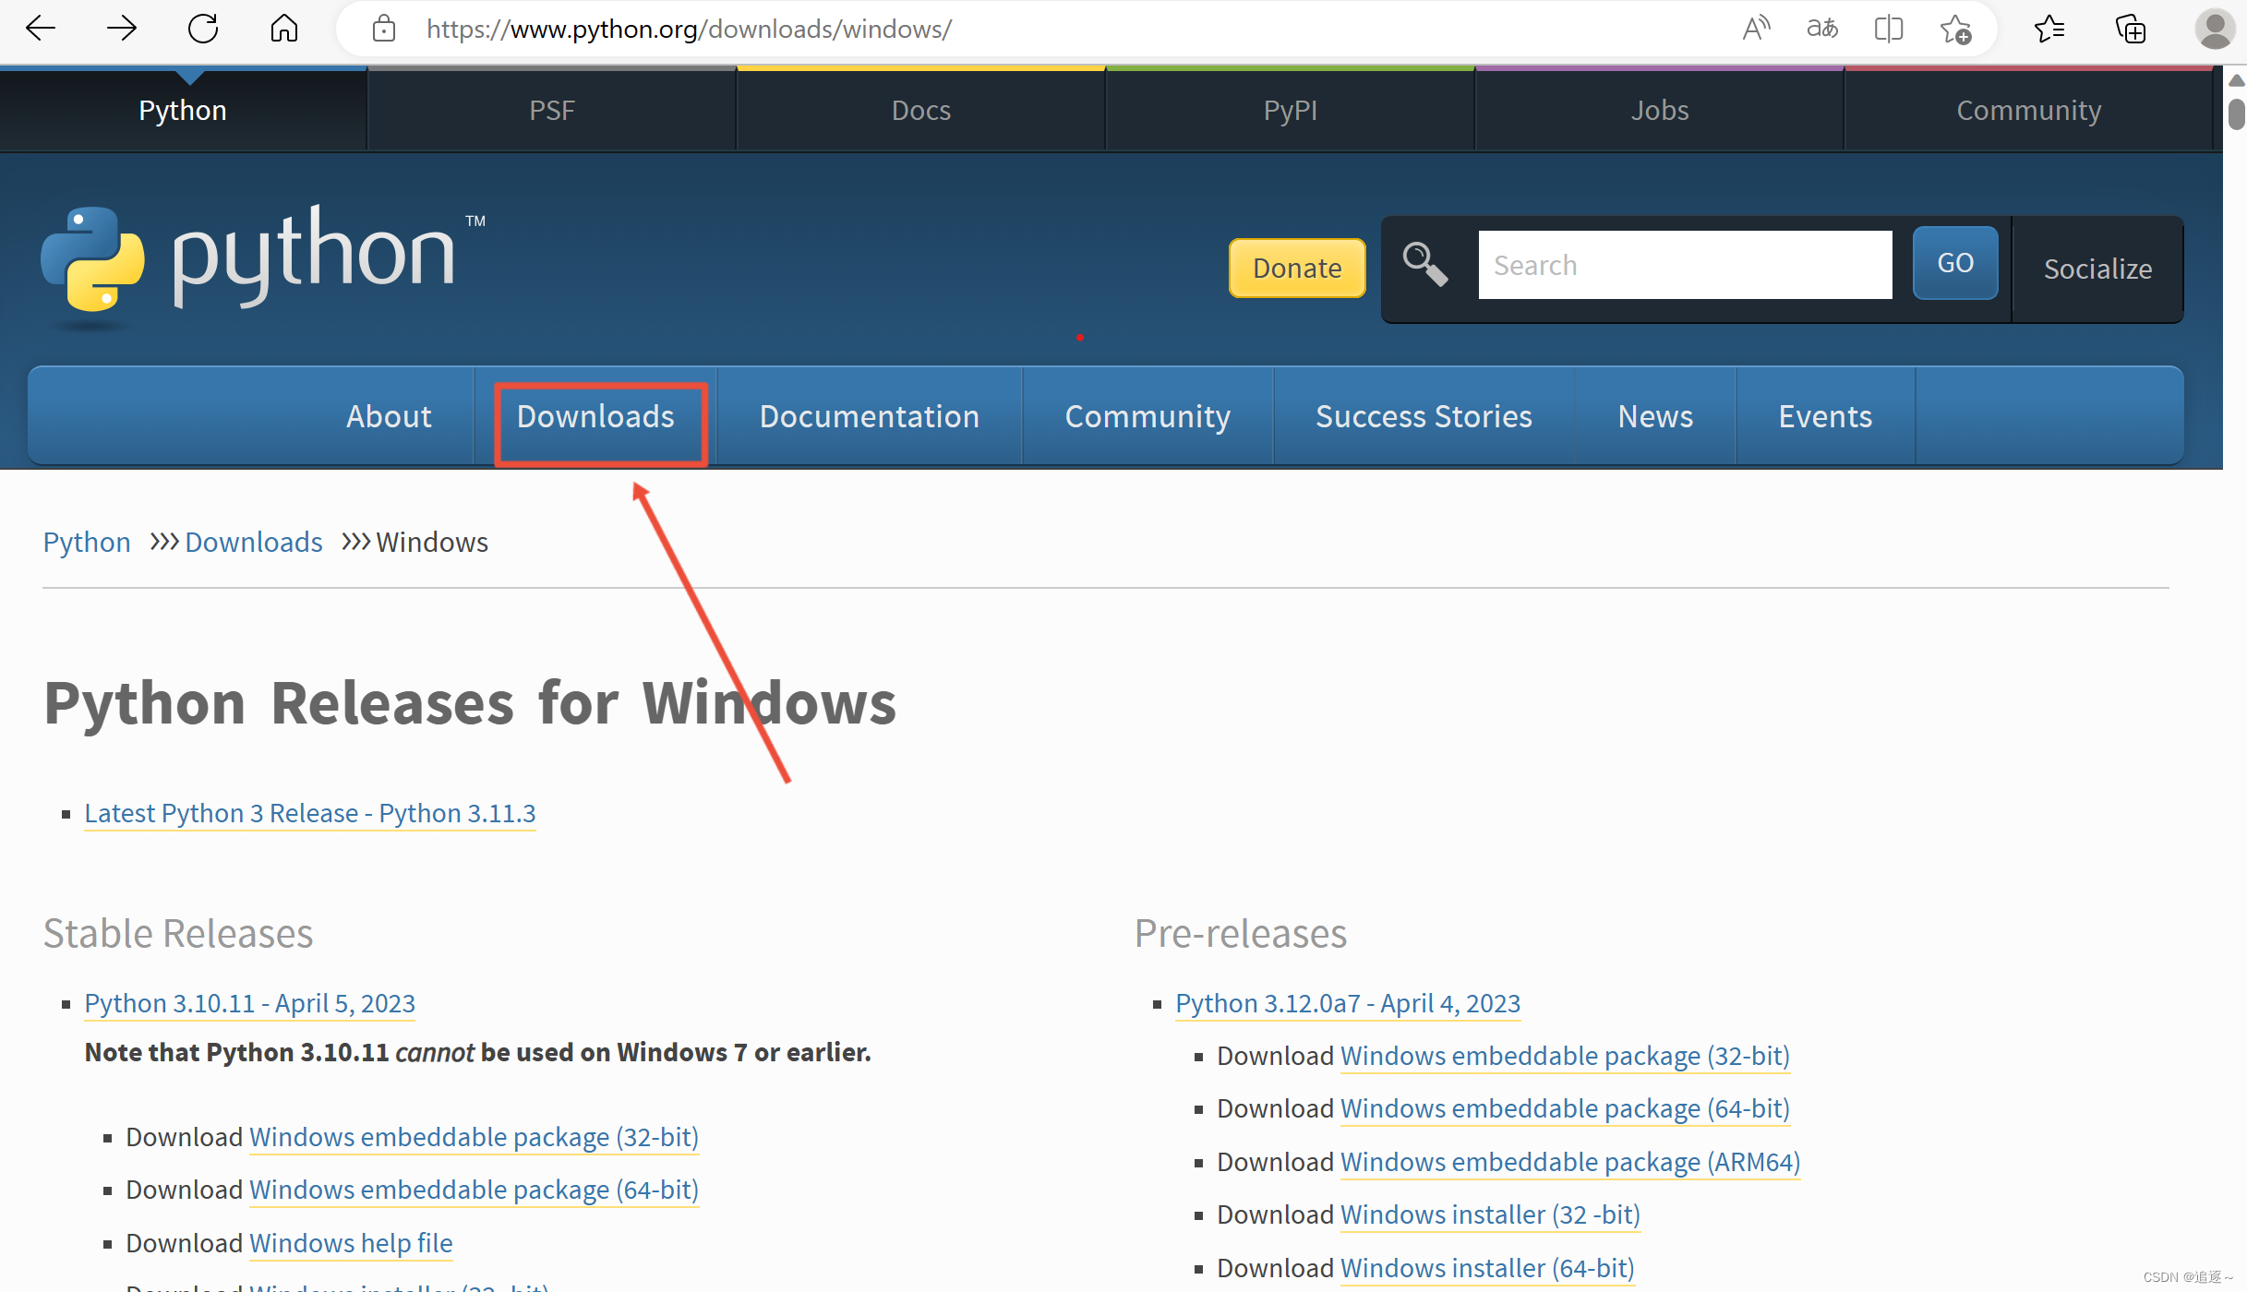Open the News navigation menu

[1655, 416]
